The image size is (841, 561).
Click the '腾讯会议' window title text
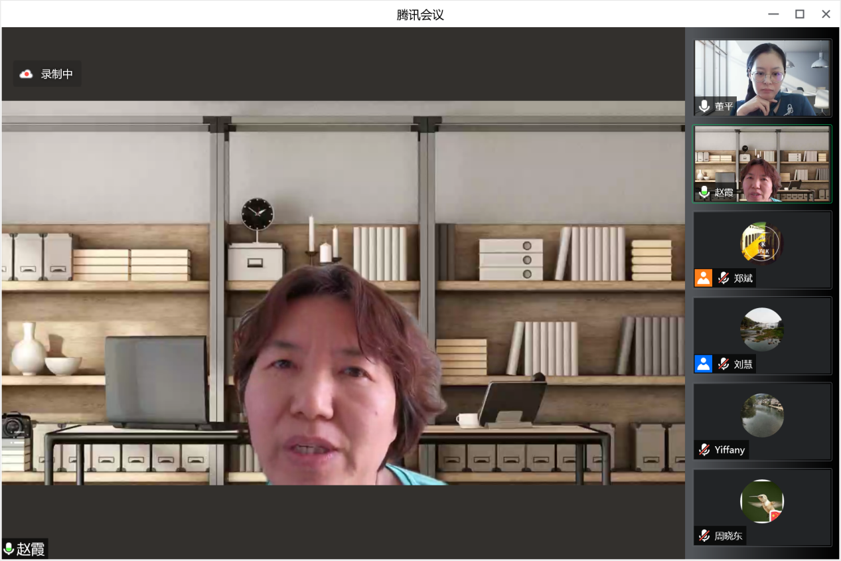(x=420, y=14)
